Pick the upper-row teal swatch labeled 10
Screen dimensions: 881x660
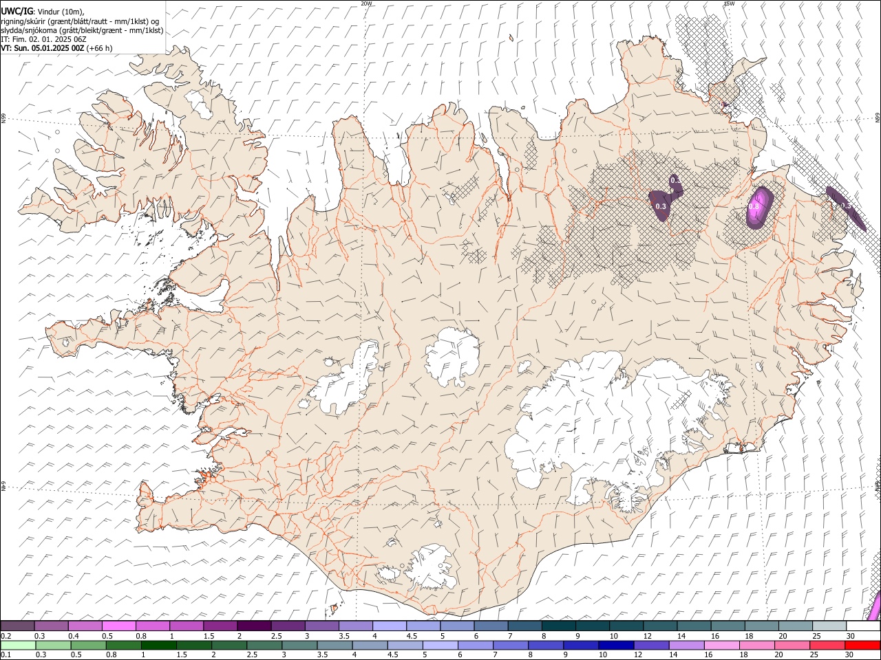[x=626, y=626]
